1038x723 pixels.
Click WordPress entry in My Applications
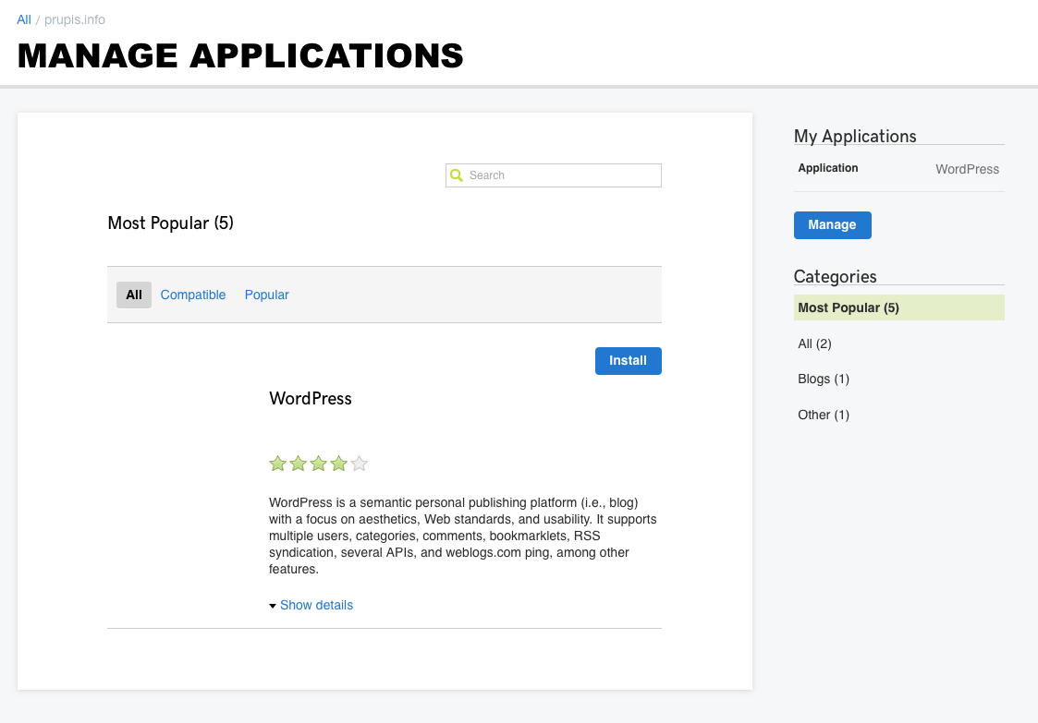(967, 169)
